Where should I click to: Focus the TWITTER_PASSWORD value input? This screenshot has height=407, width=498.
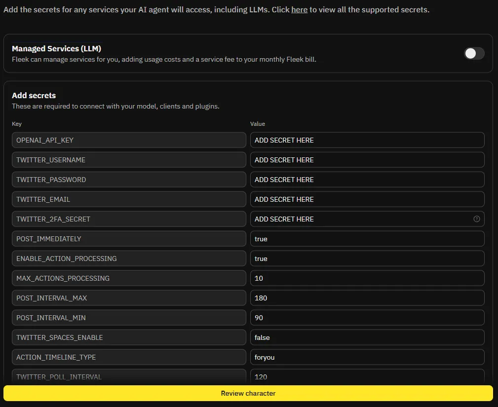point(367,180)
